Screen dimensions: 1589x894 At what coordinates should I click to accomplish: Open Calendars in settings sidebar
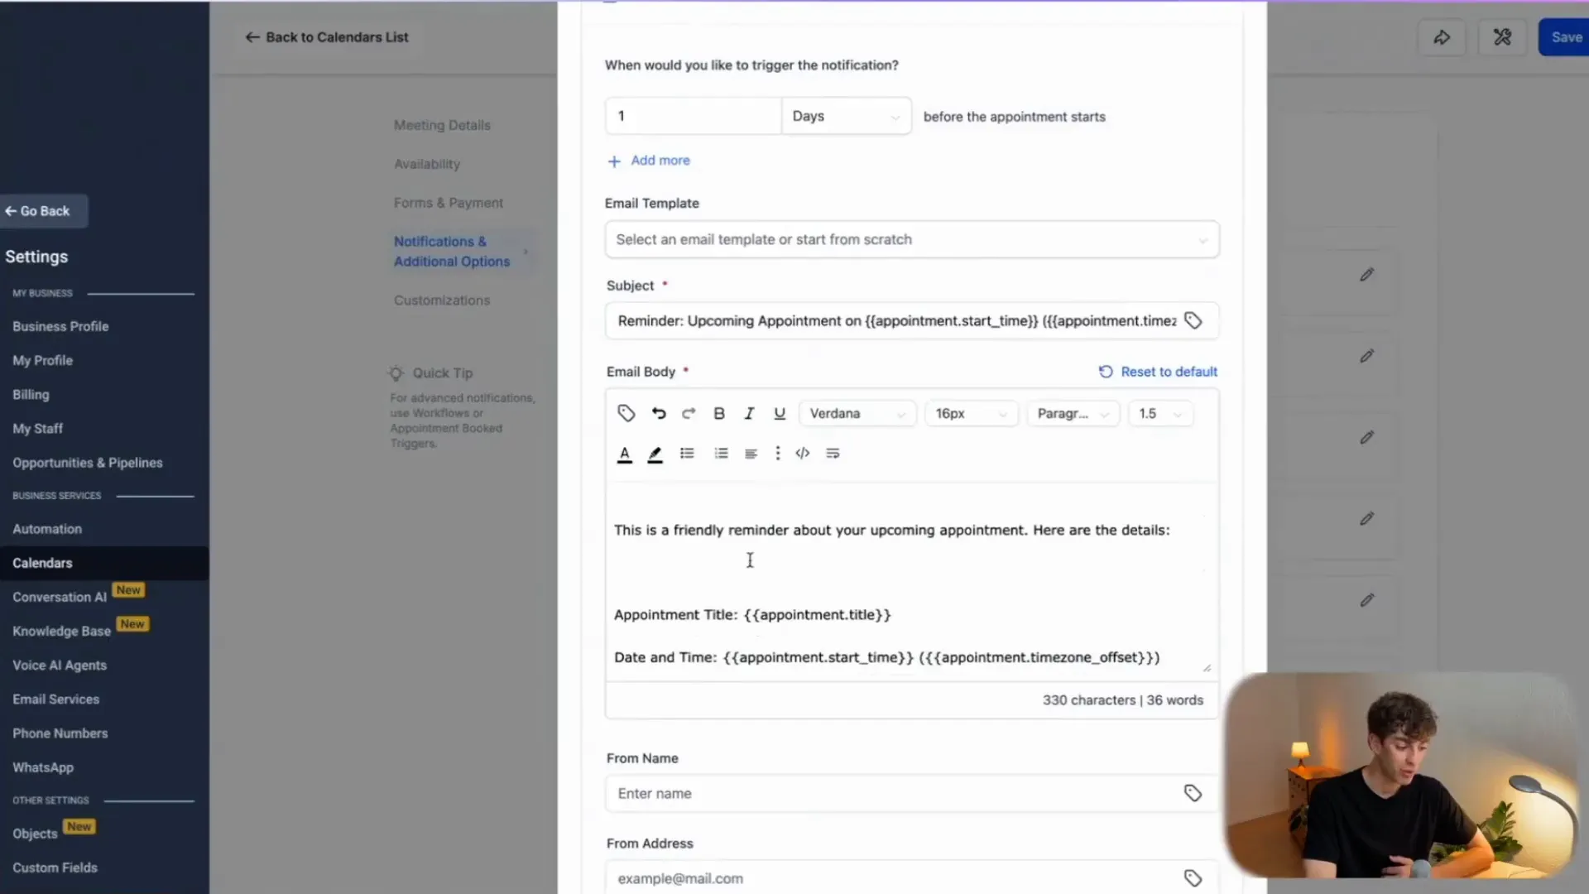coord(104,563)
